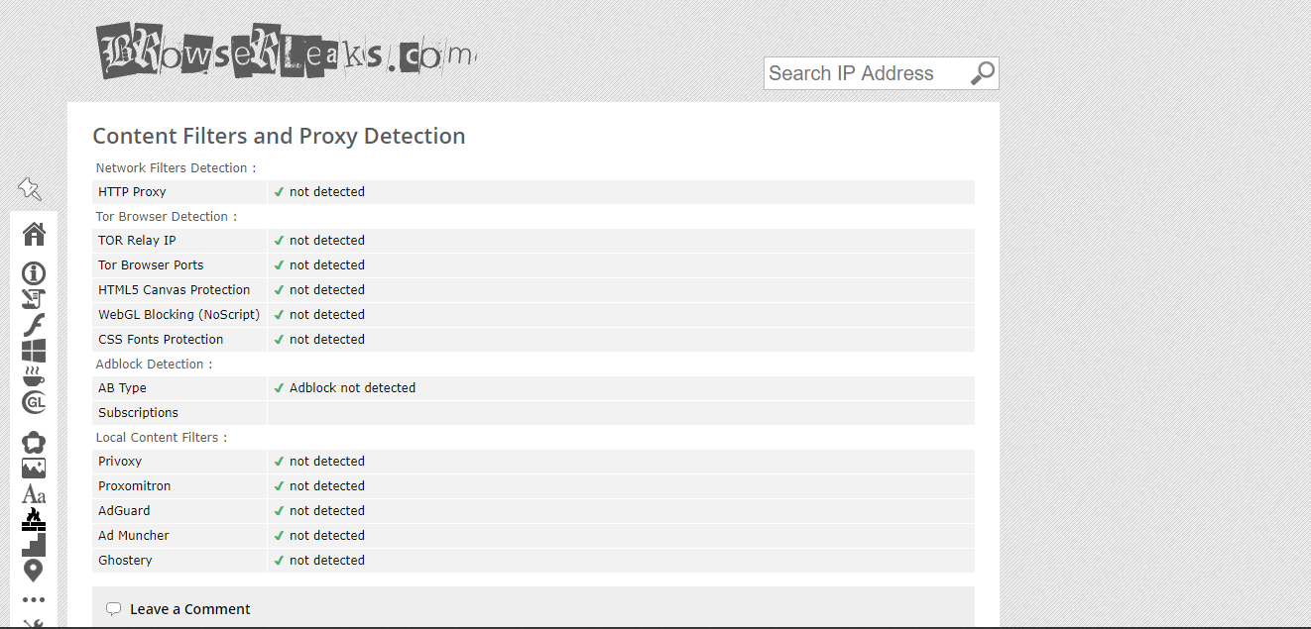Open the Geolocation map pin icon
This screenshot has height=629, width=1311.
coord(34,571)
